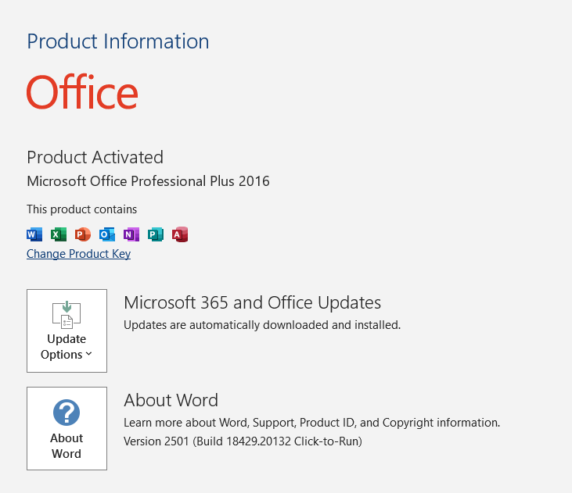Screen dimensions: 572x493
Task: Click the Excel app icon
Action: pyautogui.click(x=59, y=234)
